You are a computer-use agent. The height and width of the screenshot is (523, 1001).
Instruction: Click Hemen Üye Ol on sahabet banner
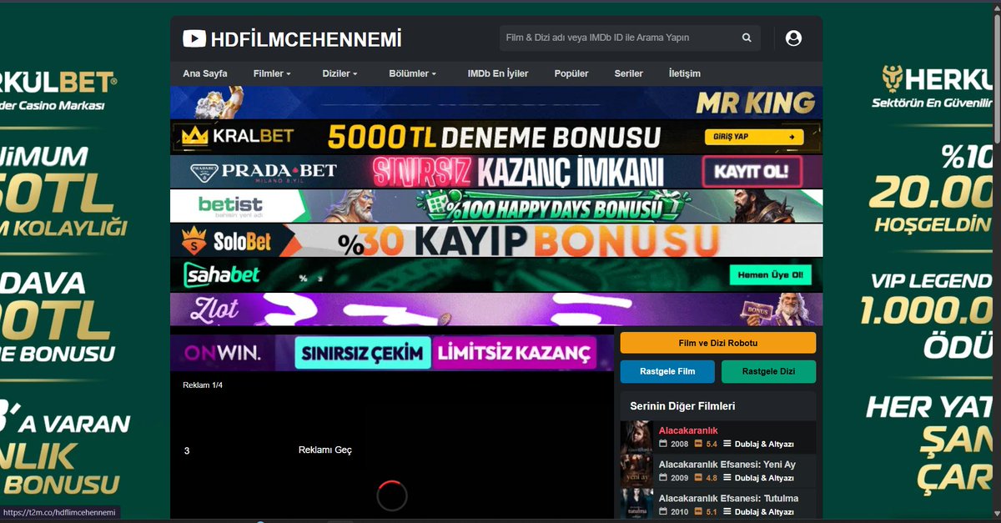(x=770, y=274)
